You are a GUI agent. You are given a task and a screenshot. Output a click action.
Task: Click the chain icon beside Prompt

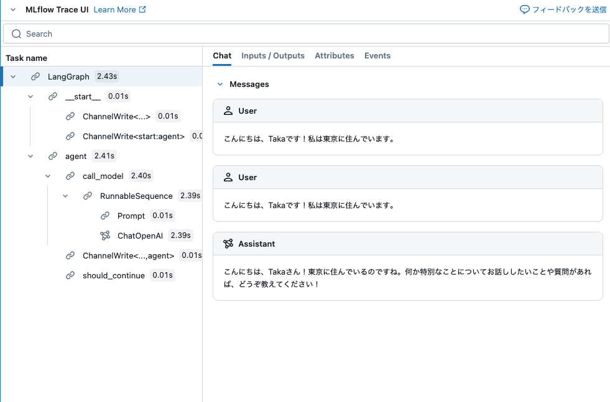point(105,216)
